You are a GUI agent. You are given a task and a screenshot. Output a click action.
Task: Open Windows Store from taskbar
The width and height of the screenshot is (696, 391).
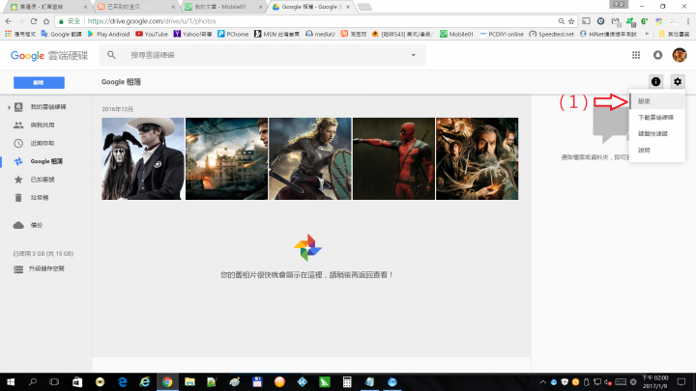point(77,381)
